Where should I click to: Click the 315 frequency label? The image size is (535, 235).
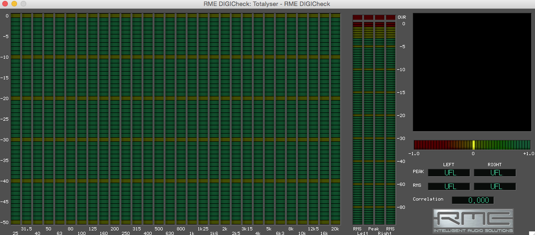[x=137, y=229]
